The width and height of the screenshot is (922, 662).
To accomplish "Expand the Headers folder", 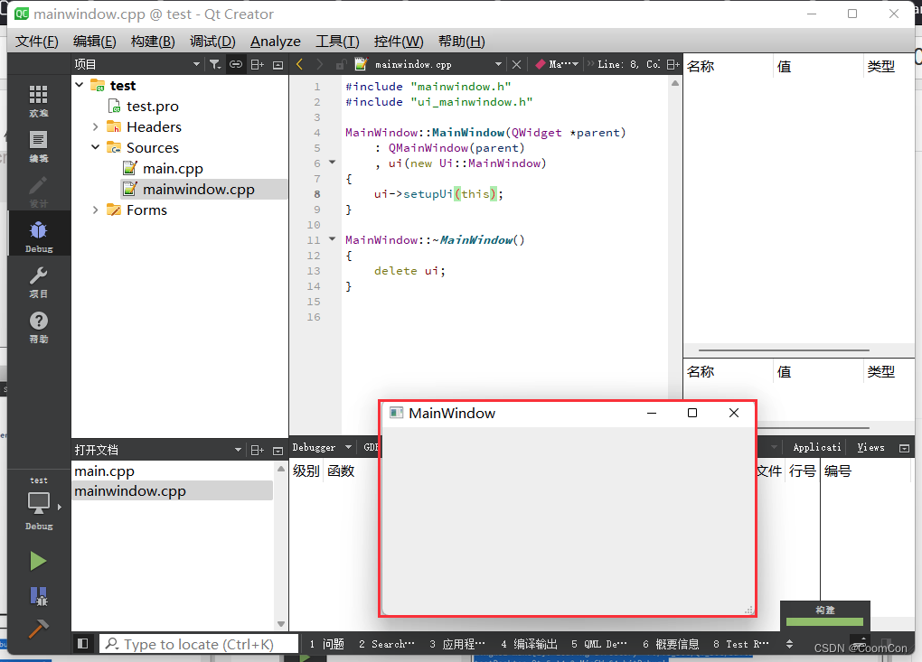I will (x=95, y=126).
